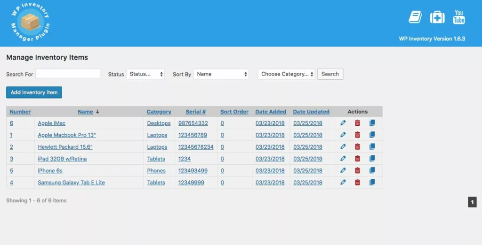Image resolution: width=482 pixels, height=245 pixels.
Task: Delete the iPad 32GB w/Retina item
Action: (x=357, y=159)
